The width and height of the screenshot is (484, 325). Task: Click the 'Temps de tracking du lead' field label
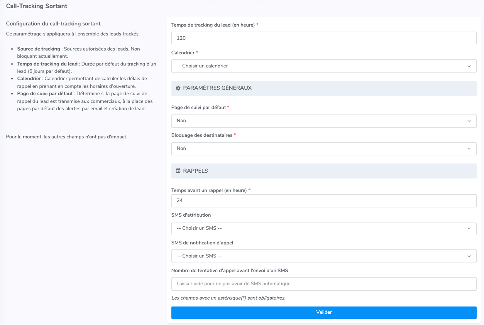pyautogui.click(x=213, y=25)
